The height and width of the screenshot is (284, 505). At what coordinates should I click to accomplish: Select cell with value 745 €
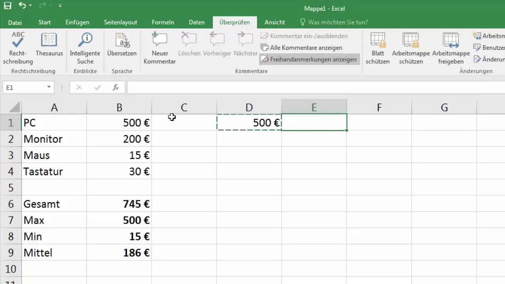pos(119,204)
